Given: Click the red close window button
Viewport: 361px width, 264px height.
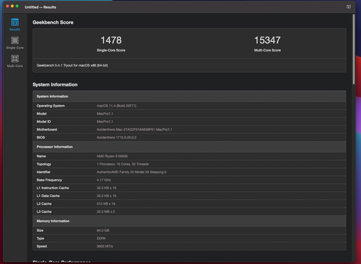Looking at the screenshot, I should [x=7, y=6].
